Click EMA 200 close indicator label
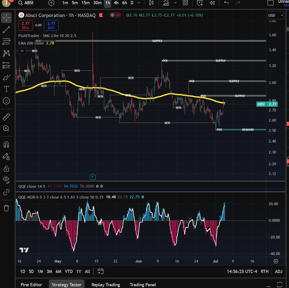Image resolution: width=289 pixels, height=288 pixels. coord(31,43)
